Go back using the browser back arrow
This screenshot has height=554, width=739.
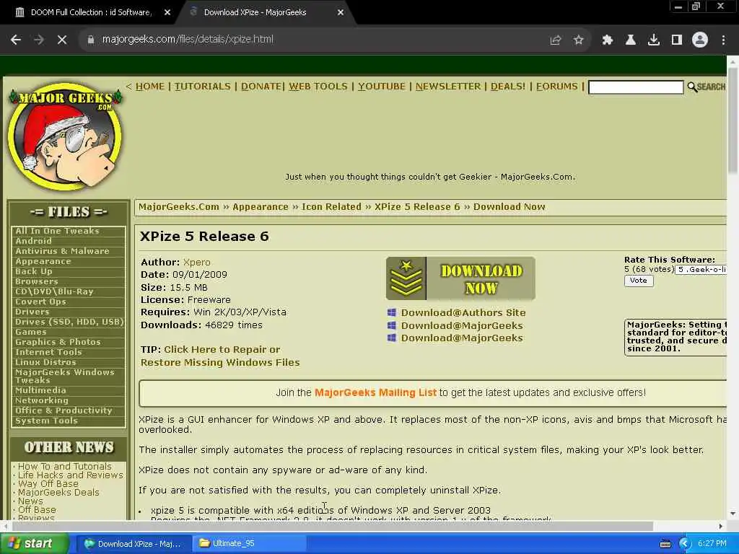[x=16, y=40]
